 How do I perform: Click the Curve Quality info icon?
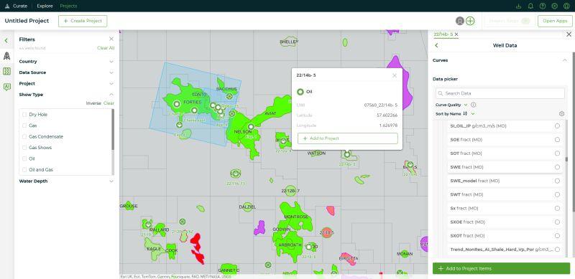pyautogui.click(x=474, y=105)
